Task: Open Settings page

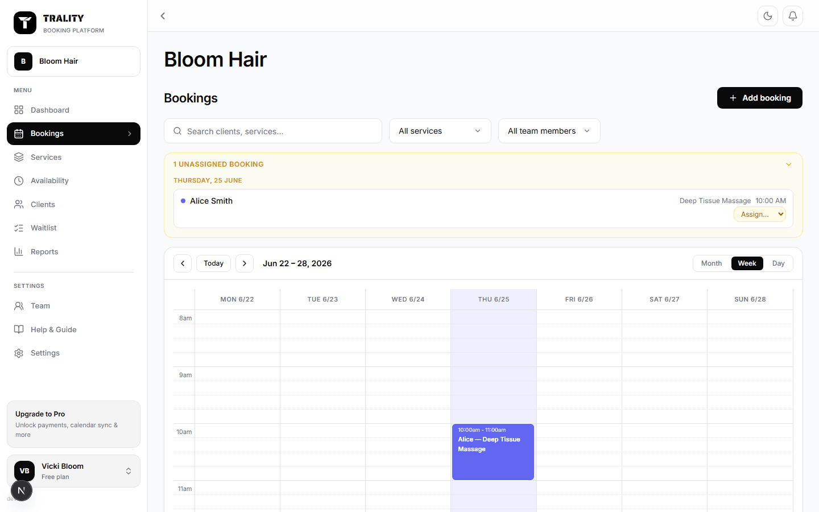Action: pyautogui.click(x=73, y=353)
